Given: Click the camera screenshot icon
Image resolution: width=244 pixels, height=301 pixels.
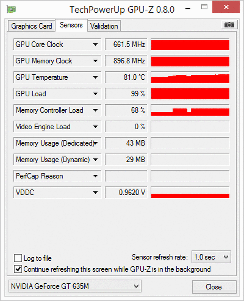Looking at the screenshot, I should (229, 25).
